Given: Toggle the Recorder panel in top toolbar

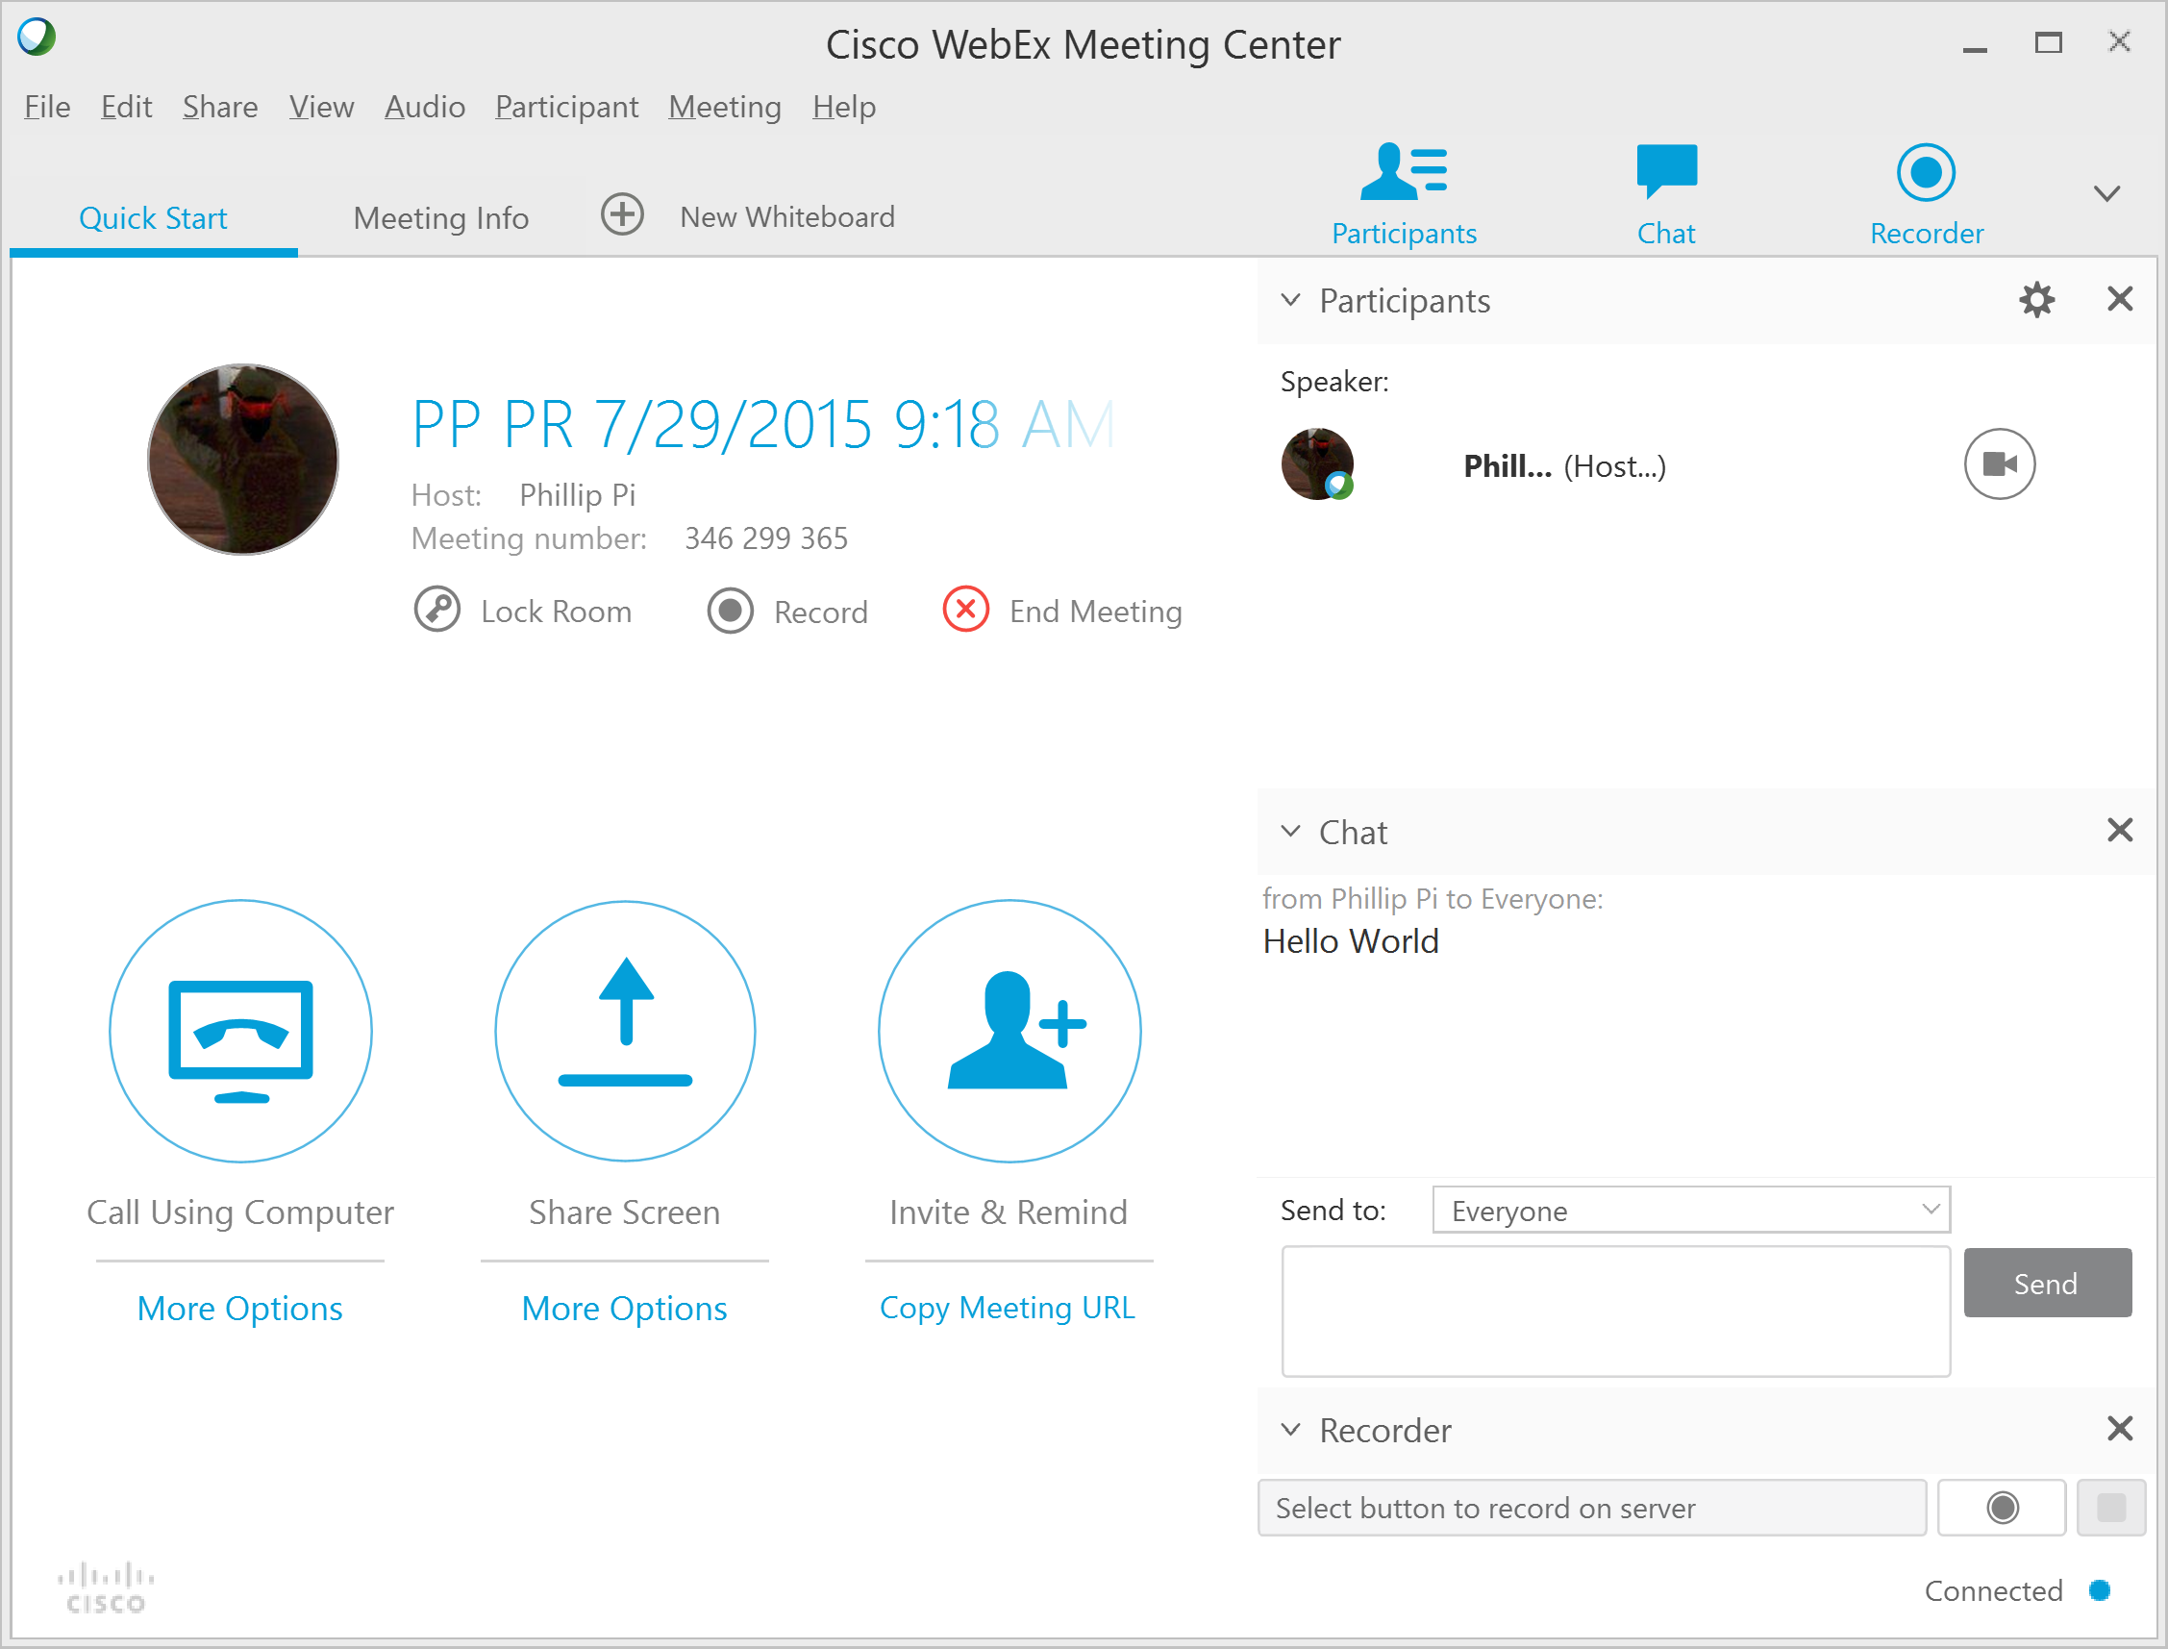Looking at the screenshot, I should point(1926,193).
